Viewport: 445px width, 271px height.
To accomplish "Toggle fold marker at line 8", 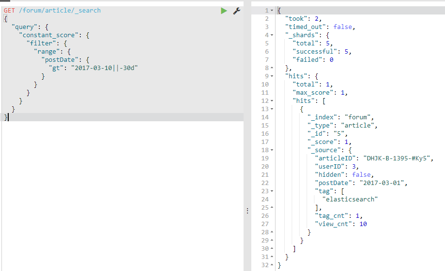I will click(x=272, y=68).
